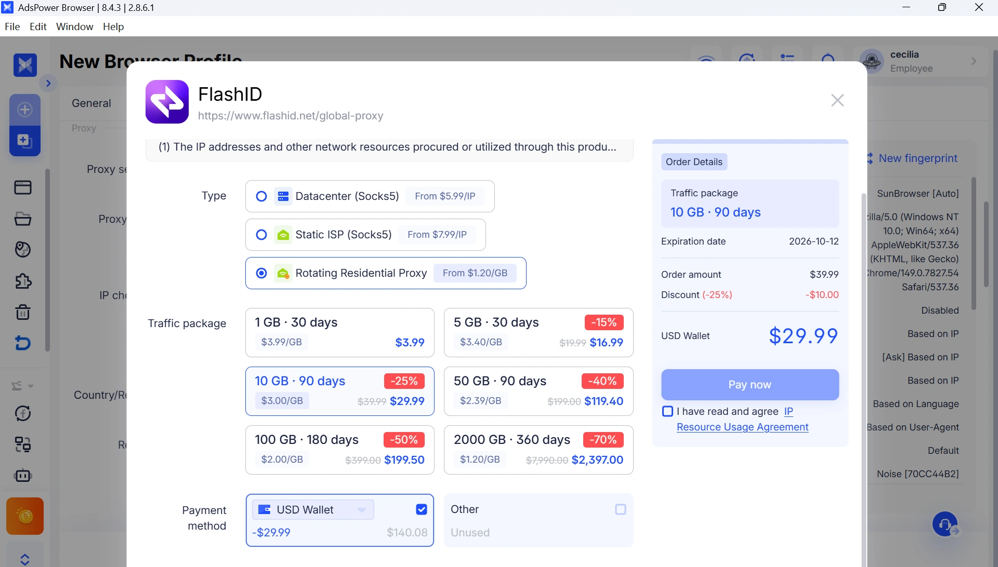The width and height of the screenshot is (998, 567).
Task: Open the billing refresh-dollar icon
Action: (x=23, y=413)
